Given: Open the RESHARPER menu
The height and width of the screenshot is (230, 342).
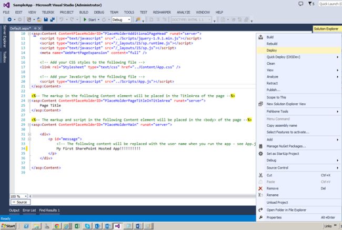Looking at the screenshot, I should 162,11.
